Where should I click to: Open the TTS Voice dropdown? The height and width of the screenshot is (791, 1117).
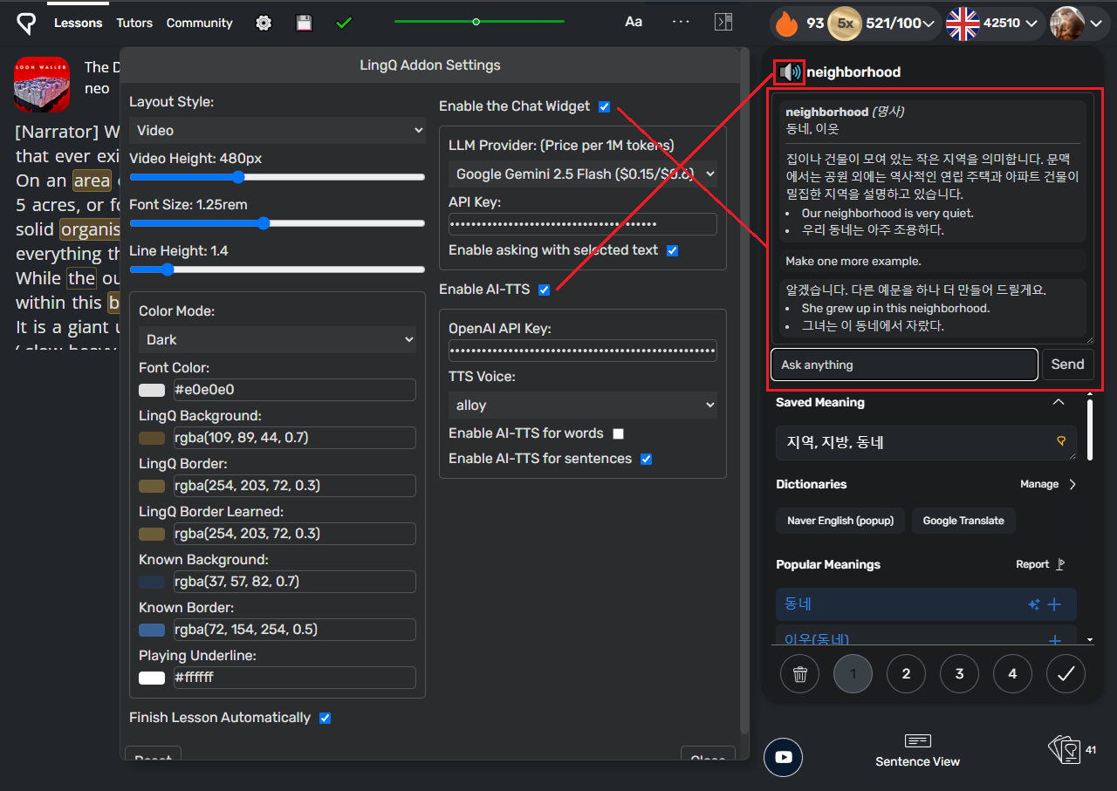coord(583,405)
